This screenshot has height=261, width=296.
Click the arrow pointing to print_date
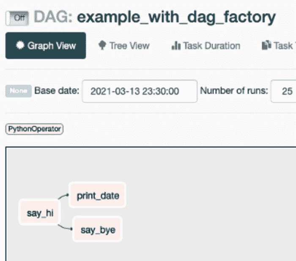click(63, 196)
